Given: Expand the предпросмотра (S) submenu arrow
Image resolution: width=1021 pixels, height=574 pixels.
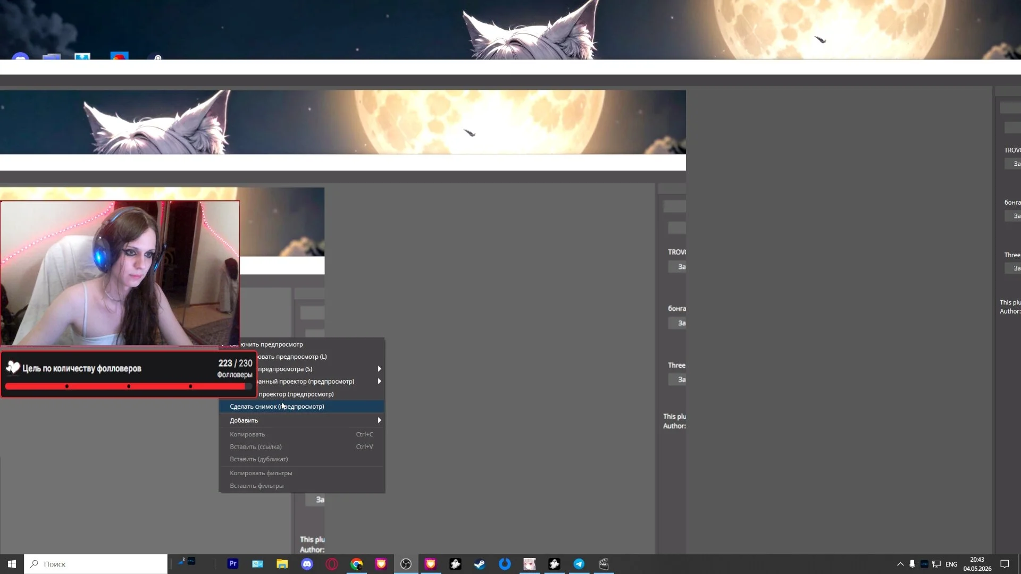Looking at the screenshot, I should (x=379, y=369).
